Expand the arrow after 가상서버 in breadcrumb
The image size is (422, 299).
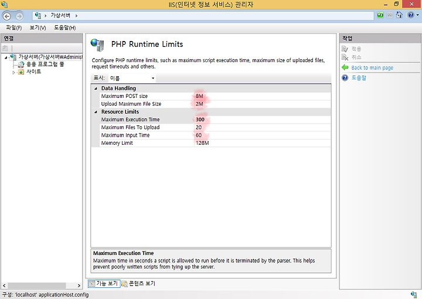click(x=76, y=16)
